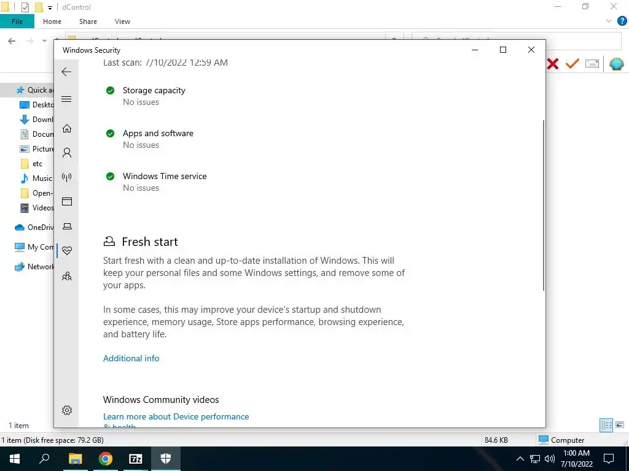The width and height of the screenshot is (629, 471).
Task: Open the Share ribbon tab
Action: (88, 21)
